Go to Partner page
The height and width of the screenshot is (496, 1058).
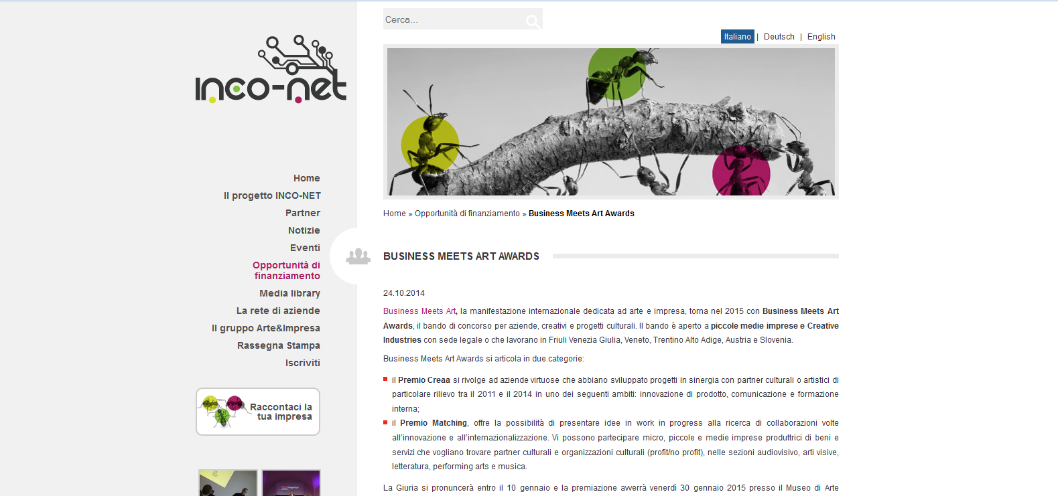(303, 213)
